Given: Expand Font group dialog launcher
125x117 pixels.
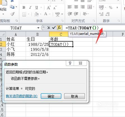Looking at the screenshot, I should click(62, 21).
